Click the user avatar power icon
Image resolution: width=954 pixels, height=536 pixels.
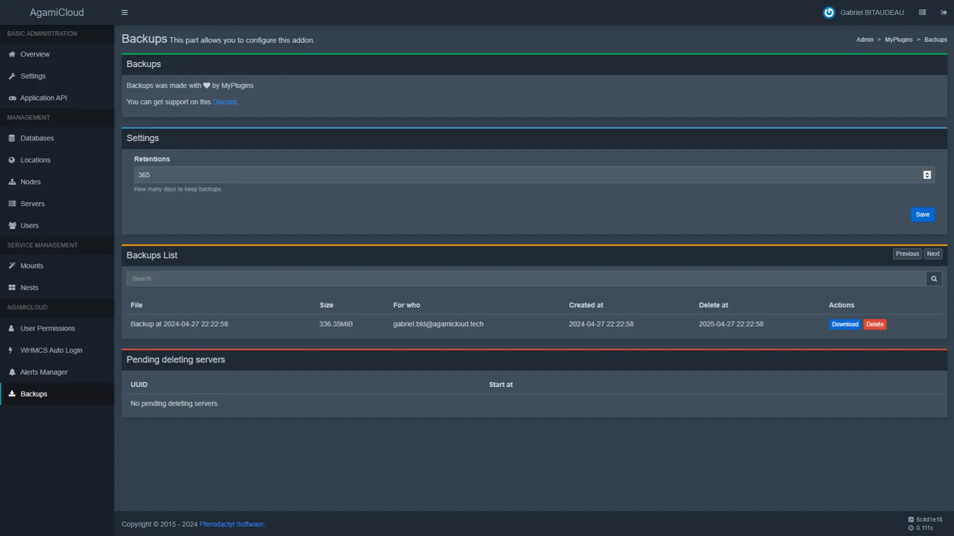point(829,12)
